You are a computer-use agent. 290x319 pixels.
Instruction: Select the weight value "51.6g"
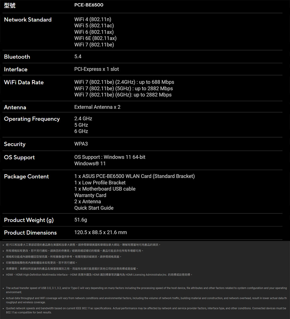[x=81, y=220]
